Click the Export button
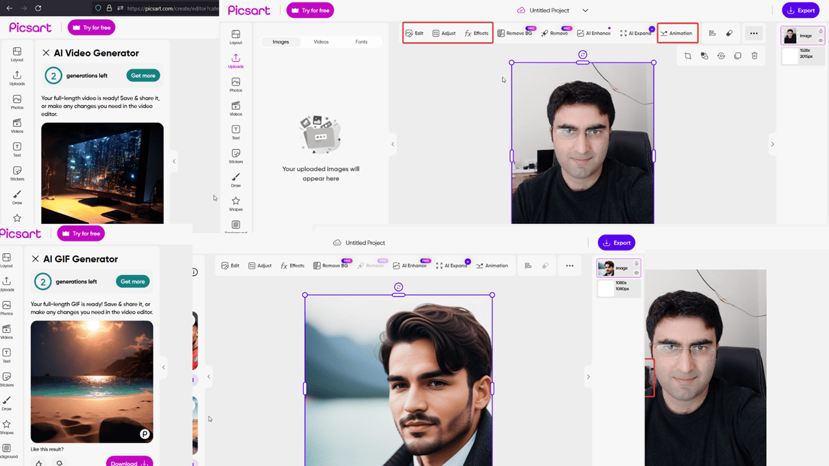 click(801, 10)
